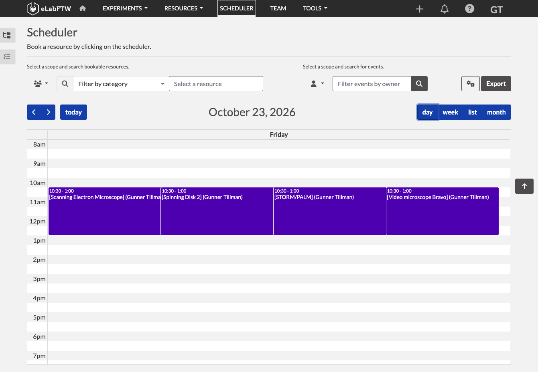Select the Scheduler nav tab
Viewport: 538px width, 372px height.
[x=237, y=8]
